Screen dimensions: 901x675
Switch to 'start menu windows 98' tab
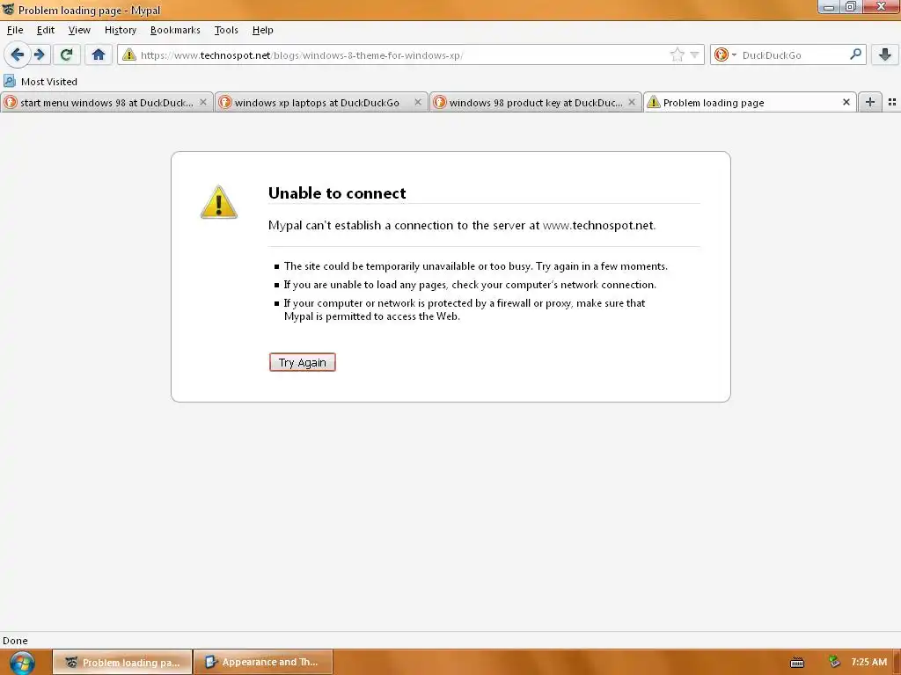[x=106, y=103]
